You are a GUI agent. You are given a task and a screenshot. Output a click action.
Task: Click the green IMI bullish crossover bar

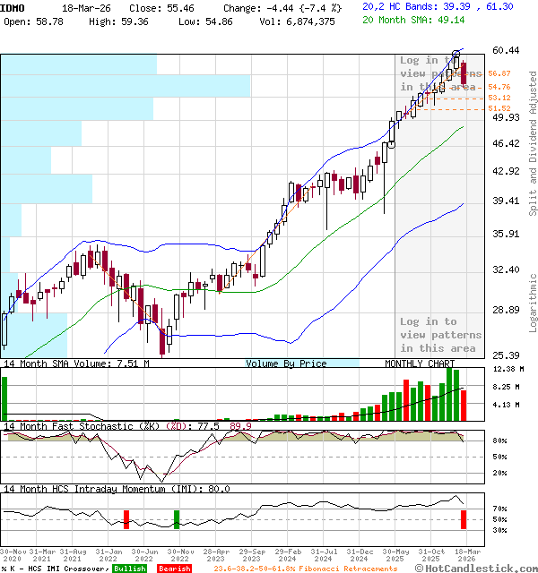pos(177,519)
